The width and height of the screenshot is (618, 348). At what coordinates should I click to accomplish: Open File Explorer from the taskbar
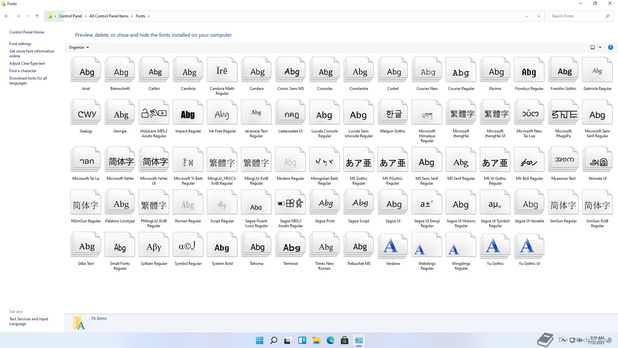coord(316,340)
